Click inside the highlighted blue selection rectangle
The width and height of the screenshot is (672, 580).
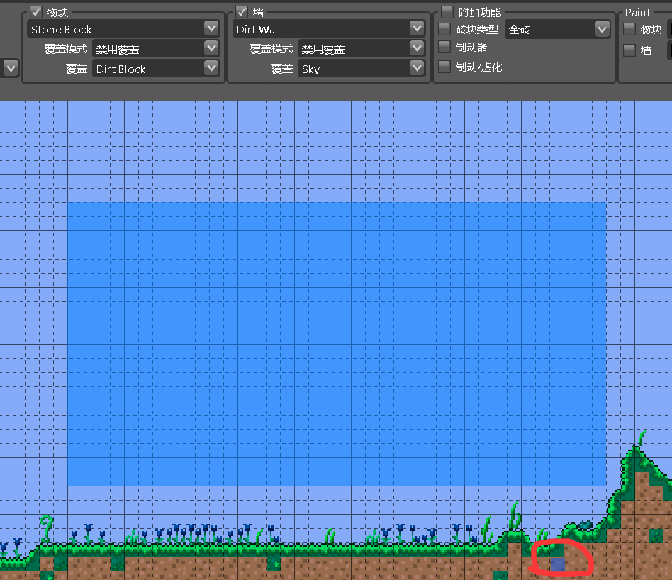[337, 344]
